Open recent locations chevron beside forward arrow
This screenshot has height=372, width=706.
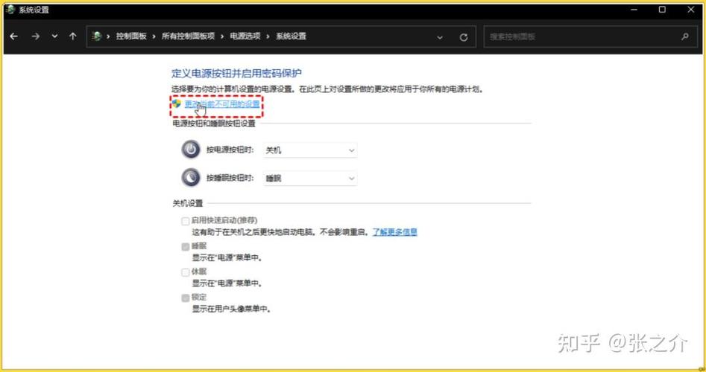tap(54, 36)
